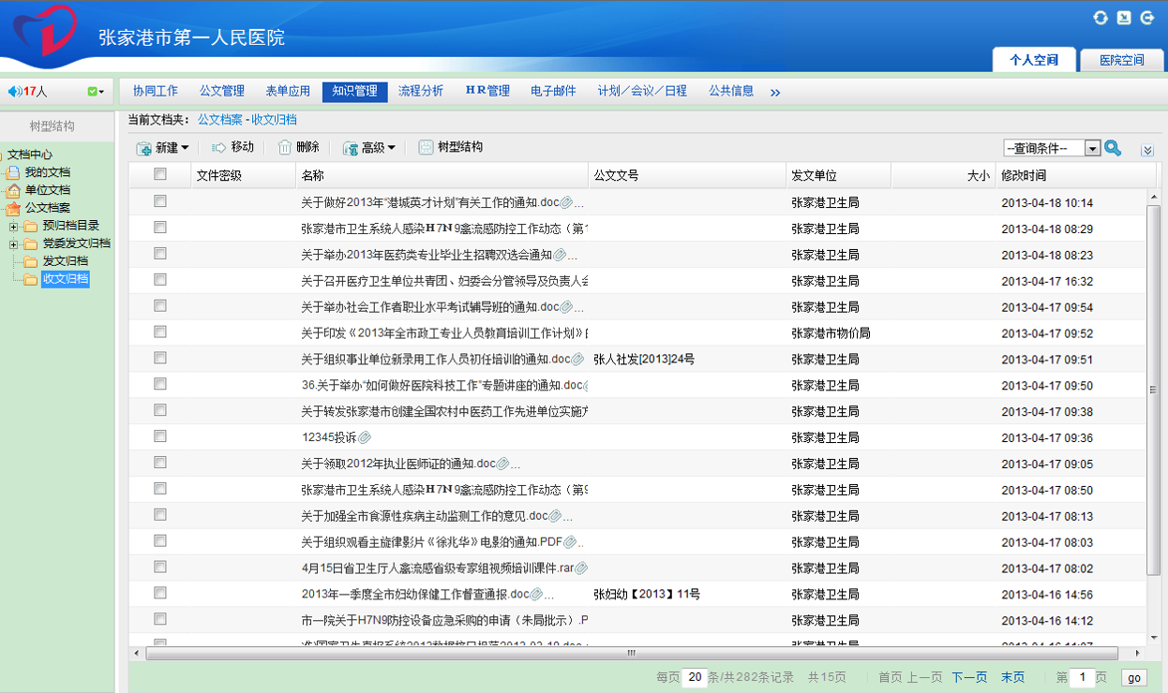Open the 高级 (Advanced) dropdown
The height and width of the screenshot is (693, 1168).
(369, 148)
